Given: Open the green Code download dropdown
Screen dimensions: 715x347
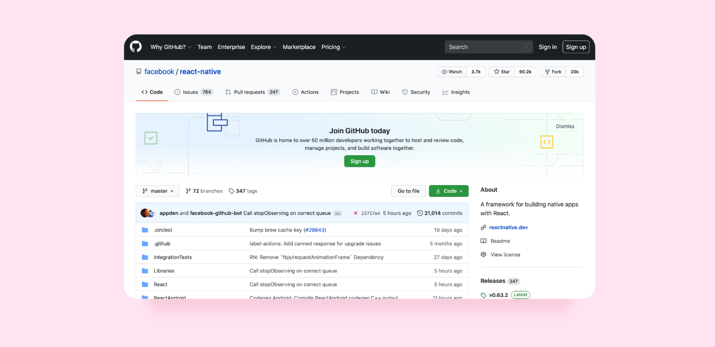Looking at the screenshot, I should click(x=449, y=191).
